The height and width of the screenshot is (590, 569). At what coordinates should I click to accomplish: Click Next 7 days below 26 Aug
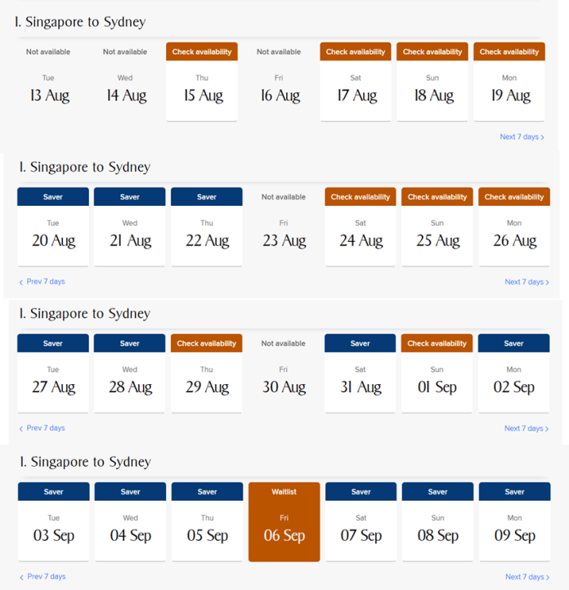point(526,282)
